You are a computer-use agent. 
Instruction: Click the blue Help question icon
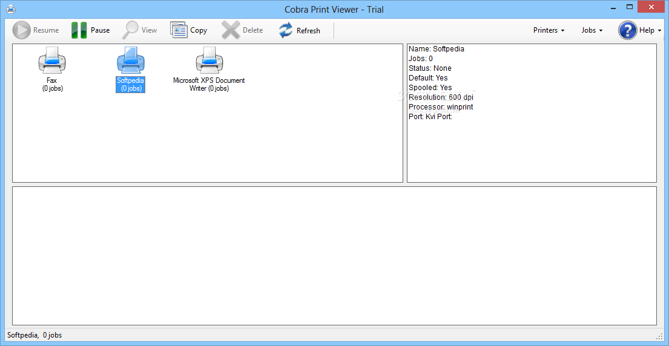(x=628, y=30)
